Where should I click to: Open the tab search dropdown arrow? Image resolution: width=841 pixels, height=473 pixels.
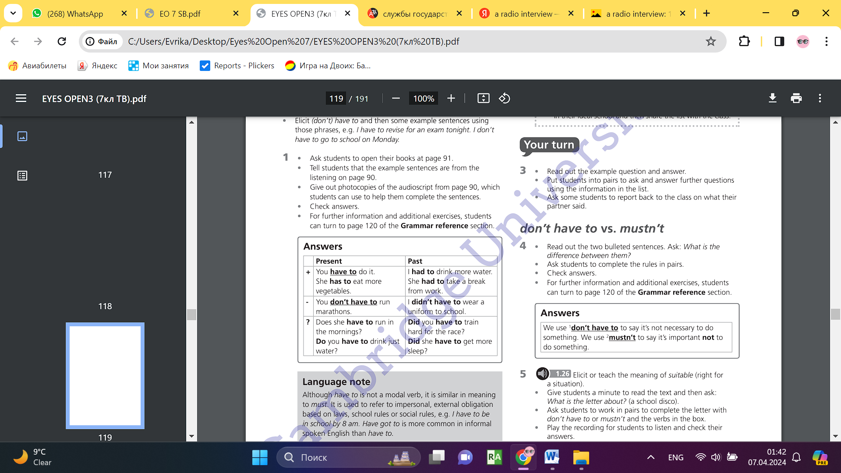(x=13, y=13)
